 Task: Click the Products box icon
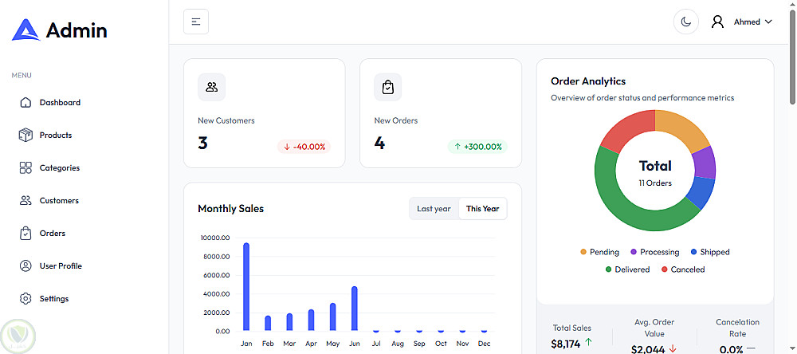pyautogui.click(x=26, y=136)
